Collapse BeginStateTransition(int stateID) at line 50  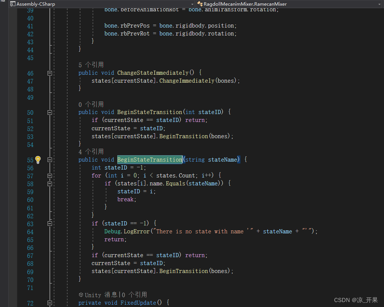50,113
